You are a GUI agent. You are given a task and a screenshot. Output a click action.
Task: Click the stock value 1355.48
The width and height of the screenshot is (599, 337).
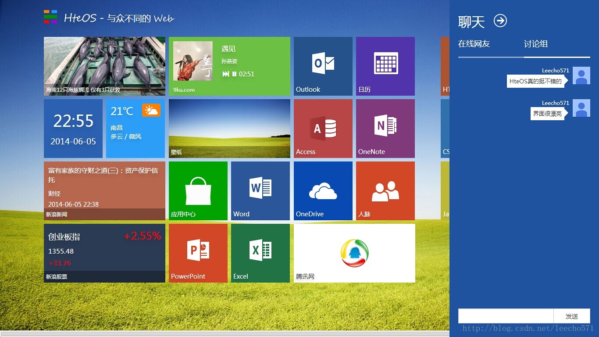61,251
